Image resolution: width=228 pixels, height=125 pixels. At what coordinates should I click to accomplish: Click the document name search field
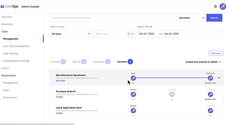tap(114, 18)
